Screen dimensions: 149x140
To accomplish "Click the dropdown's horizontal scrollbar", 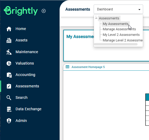I will 116,44.
